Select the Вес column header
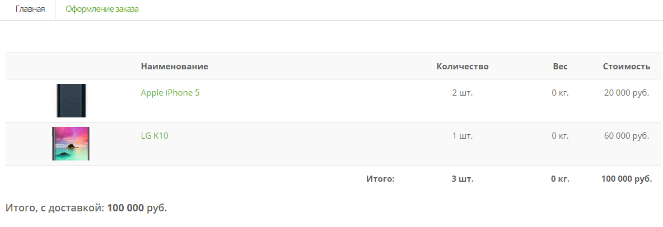Image resolution: width=663 pixels, height=227 pixels. point(561,66)
